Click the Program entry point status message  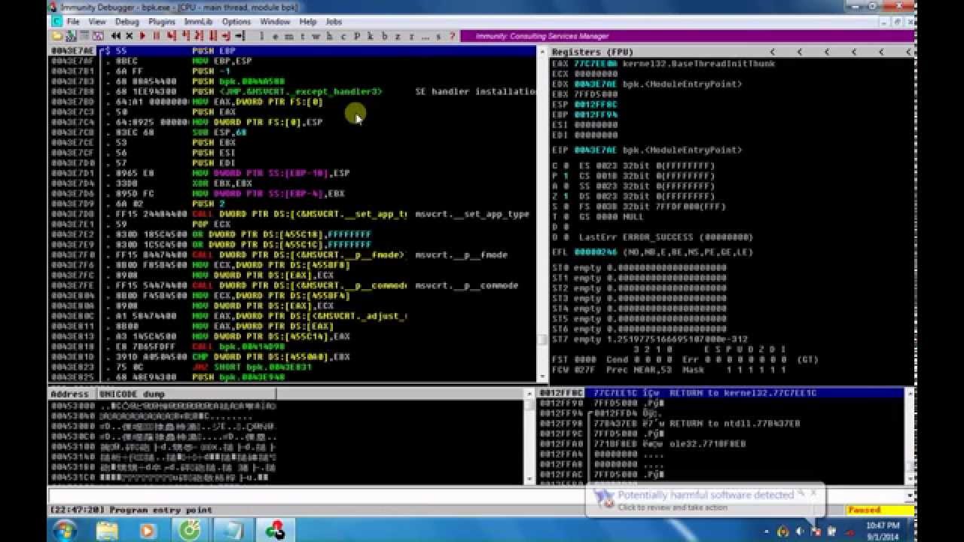click(131, 510)
